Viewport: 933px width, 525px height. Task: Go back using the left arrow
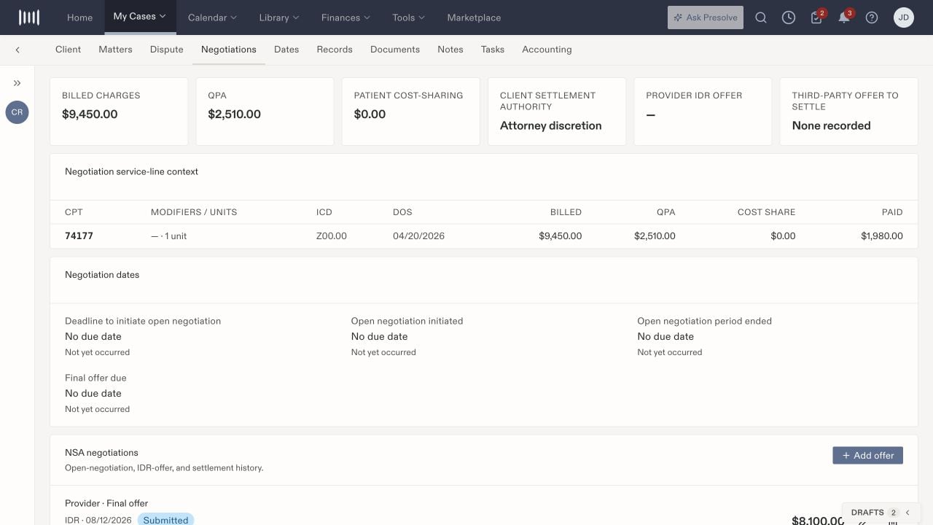[x=17, y=50]
